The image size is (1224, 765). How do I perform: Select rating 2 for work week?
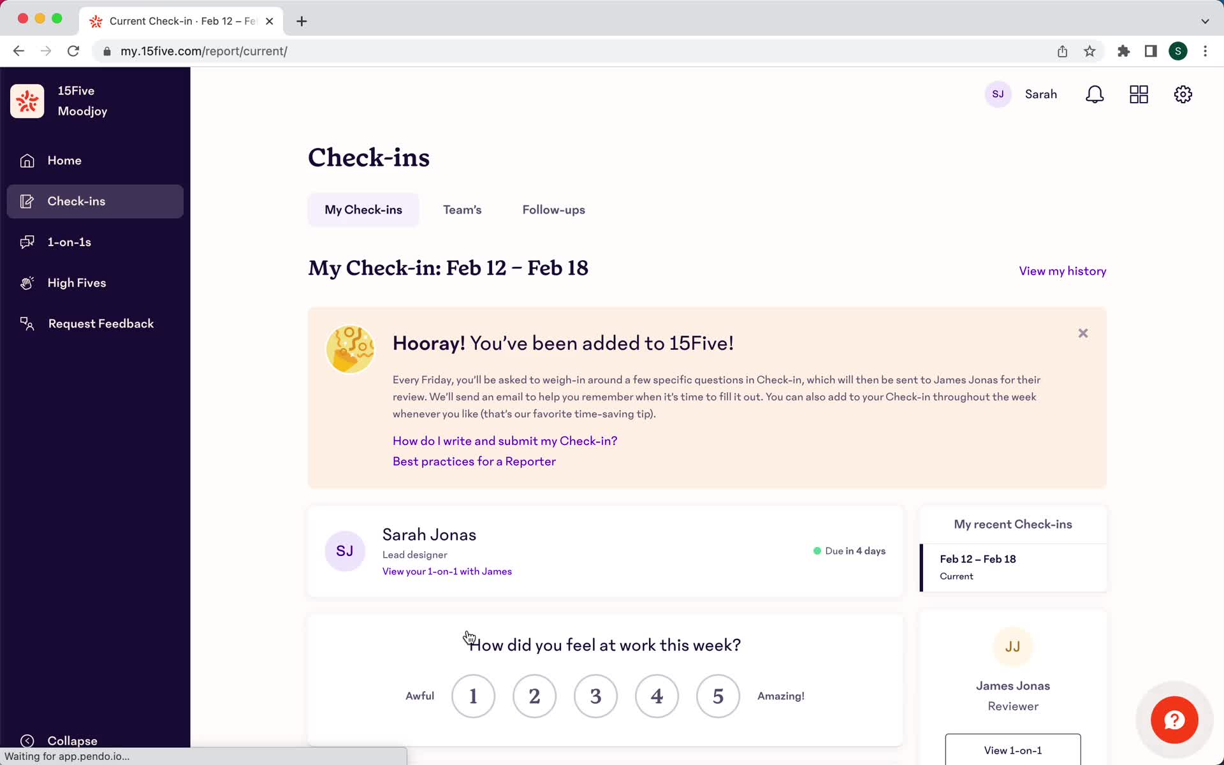534,696
